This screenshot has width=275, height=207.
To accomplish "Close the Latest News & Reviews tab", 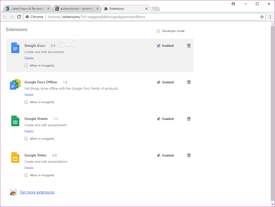I will click(x=48, y=9).
